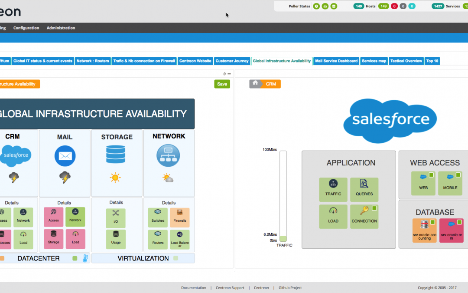Open MAIL Access detail tile

coord(53,217)
